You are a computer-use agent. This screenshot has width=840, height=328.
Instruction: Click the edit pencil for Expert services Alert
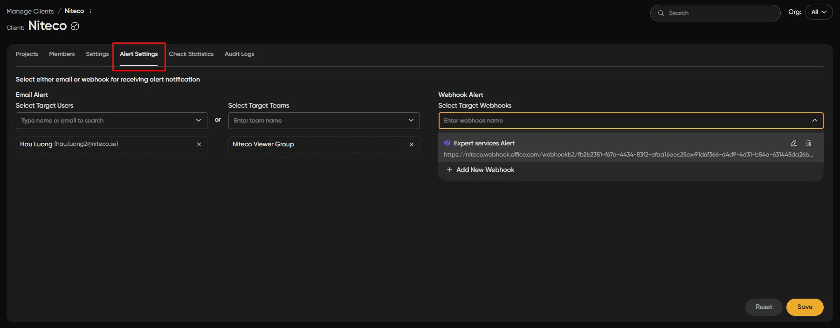793,143
